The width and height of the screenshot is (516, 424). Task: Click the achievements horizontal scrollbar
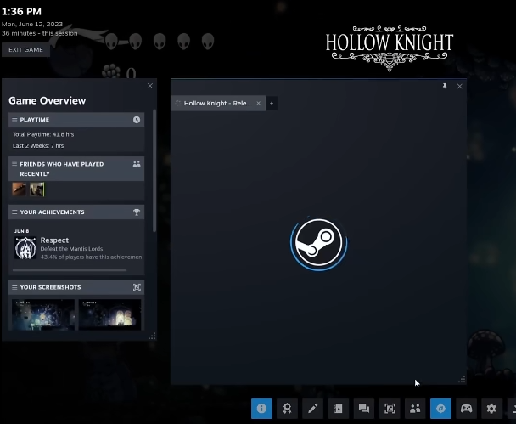coord(70,270)
